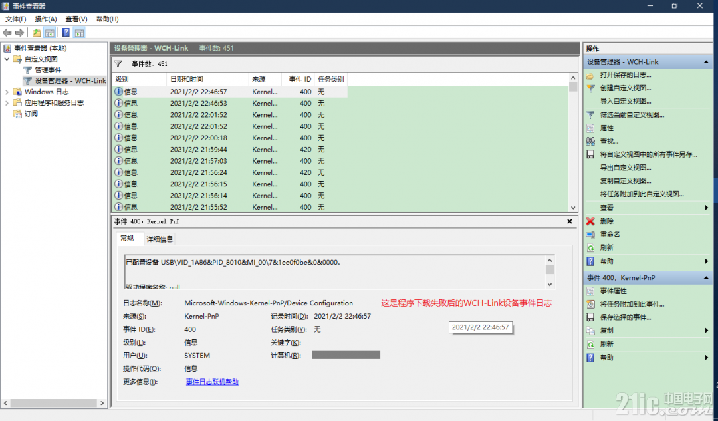The image size is (718, 421).
Task: Open 事件属性 in the actions pane
Action: (x=613, y=291)
